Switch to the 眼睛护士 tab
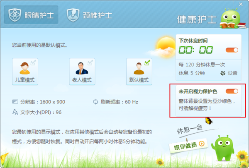The image size is (249, 168). [31, 15]
